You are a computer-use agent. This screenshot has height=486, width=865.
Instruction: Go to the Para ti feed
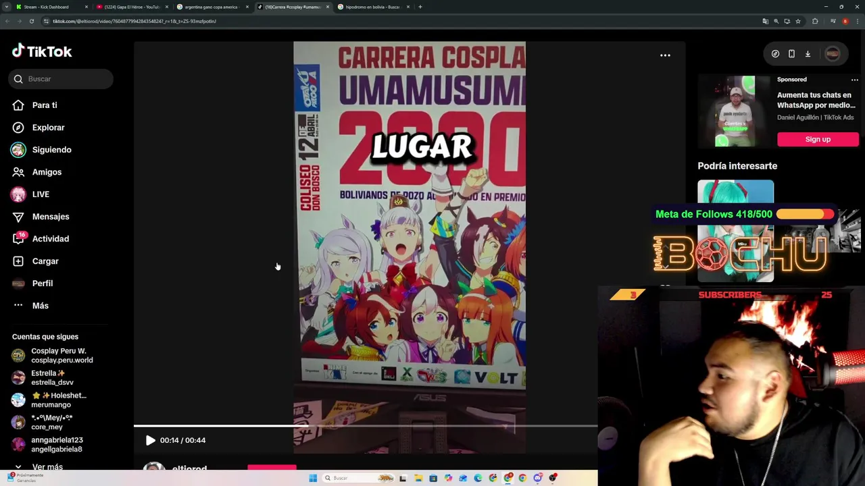coord(45,105)
